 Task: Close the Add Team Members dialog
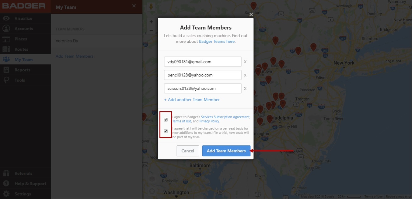[251, 14]
